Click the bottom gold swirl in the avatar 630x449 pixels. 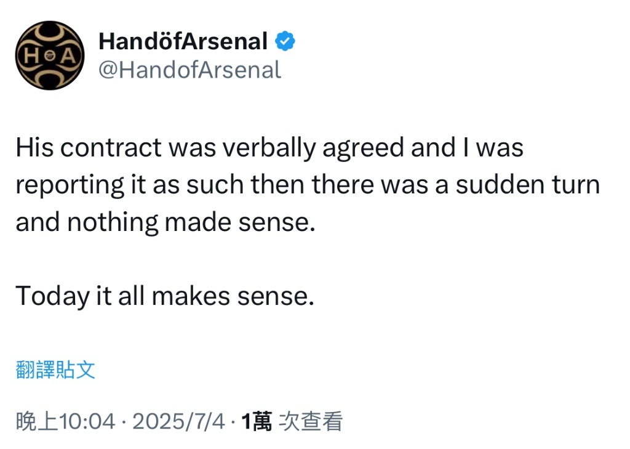(x=50, y=78)
